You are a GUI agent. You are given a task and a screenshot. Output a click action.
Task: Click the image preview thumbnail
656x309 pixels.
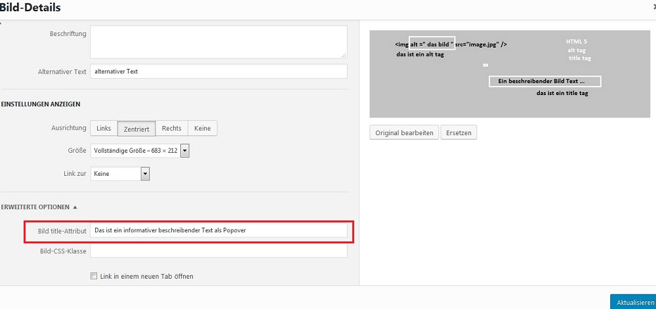(507, 74)
